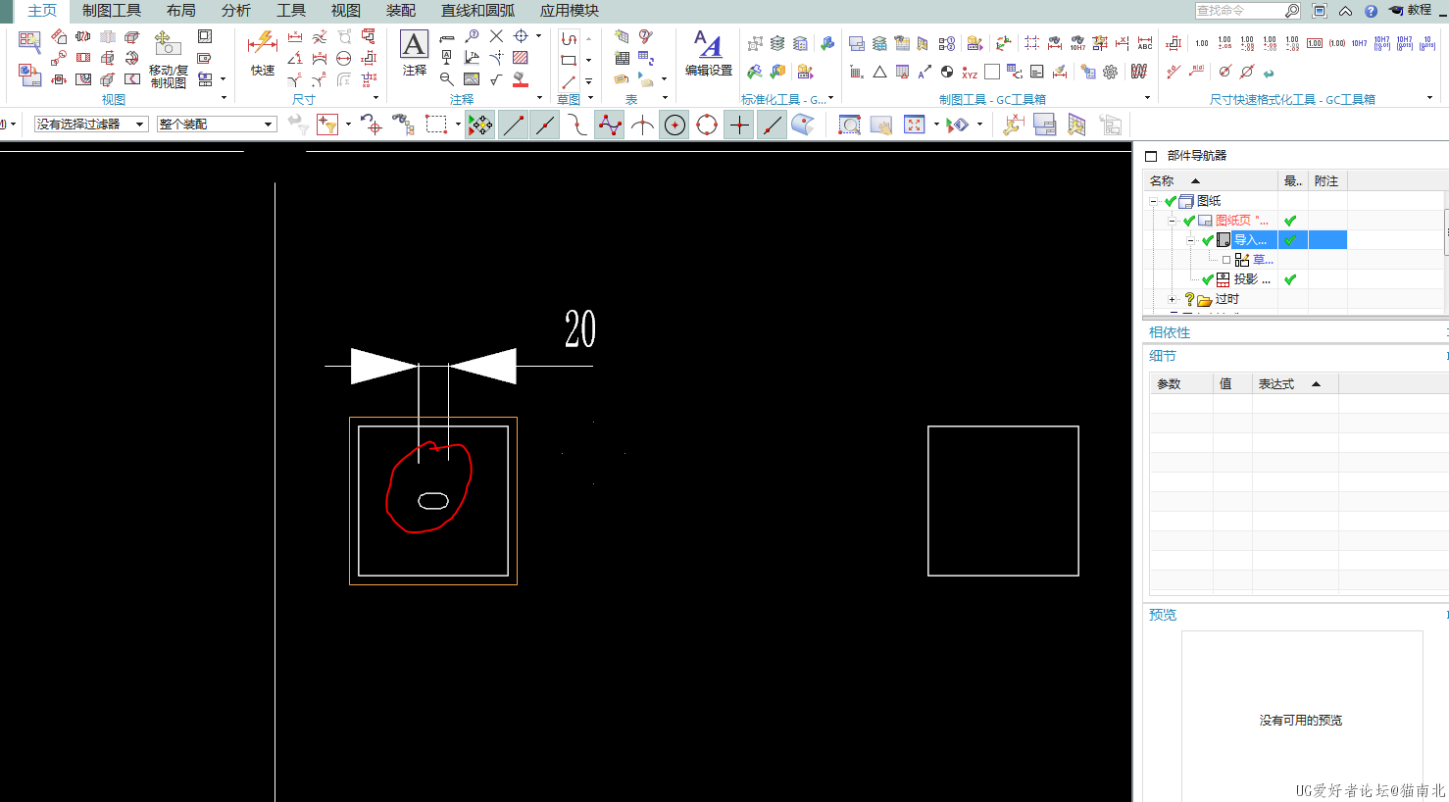Click the find command search icon

[1292, 11]
